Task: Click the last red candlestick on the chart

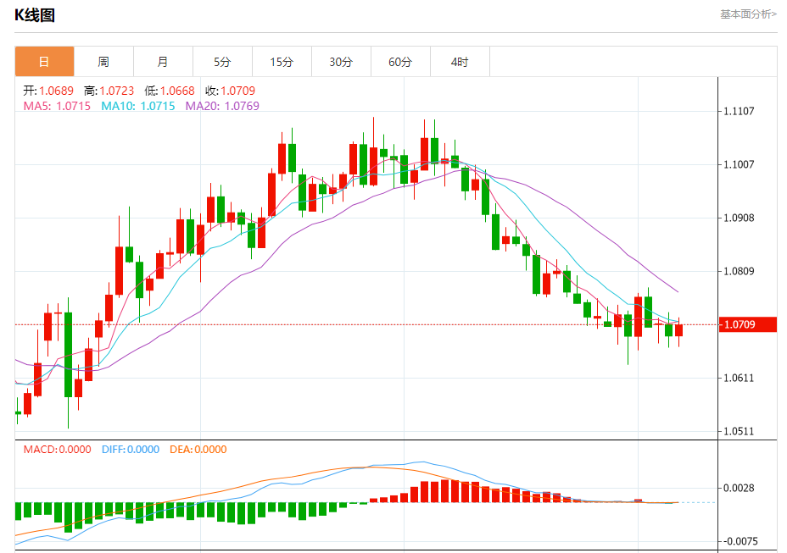Action: pyautogui.click(x=679, y=330)
